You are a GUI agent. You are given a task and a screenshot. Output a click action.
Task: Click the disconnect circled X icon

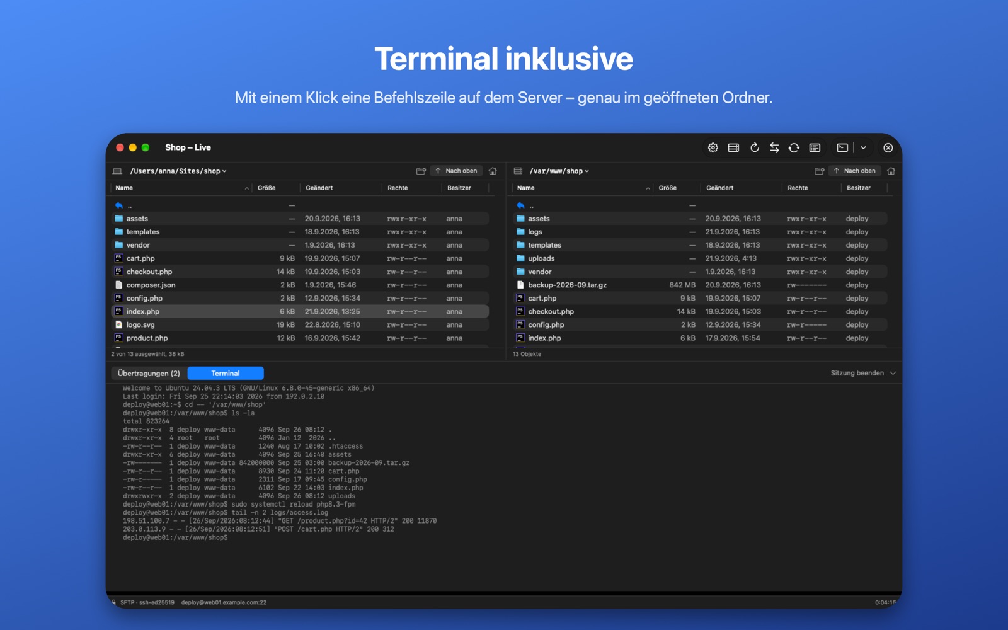[x=888, y=147]
